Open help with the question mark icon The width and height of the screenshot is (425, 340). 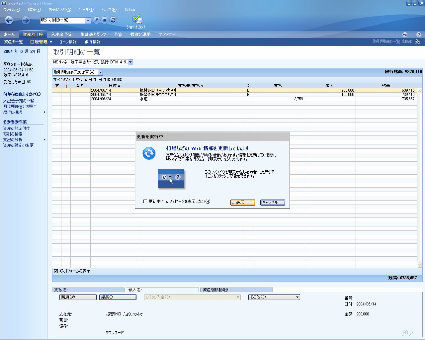coord(419,35)
